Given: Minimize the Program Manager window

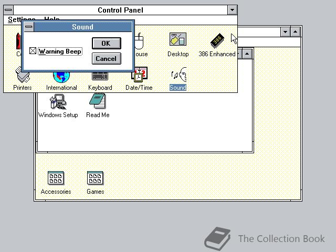Looking at the screenshot, I should pos(285,32).
